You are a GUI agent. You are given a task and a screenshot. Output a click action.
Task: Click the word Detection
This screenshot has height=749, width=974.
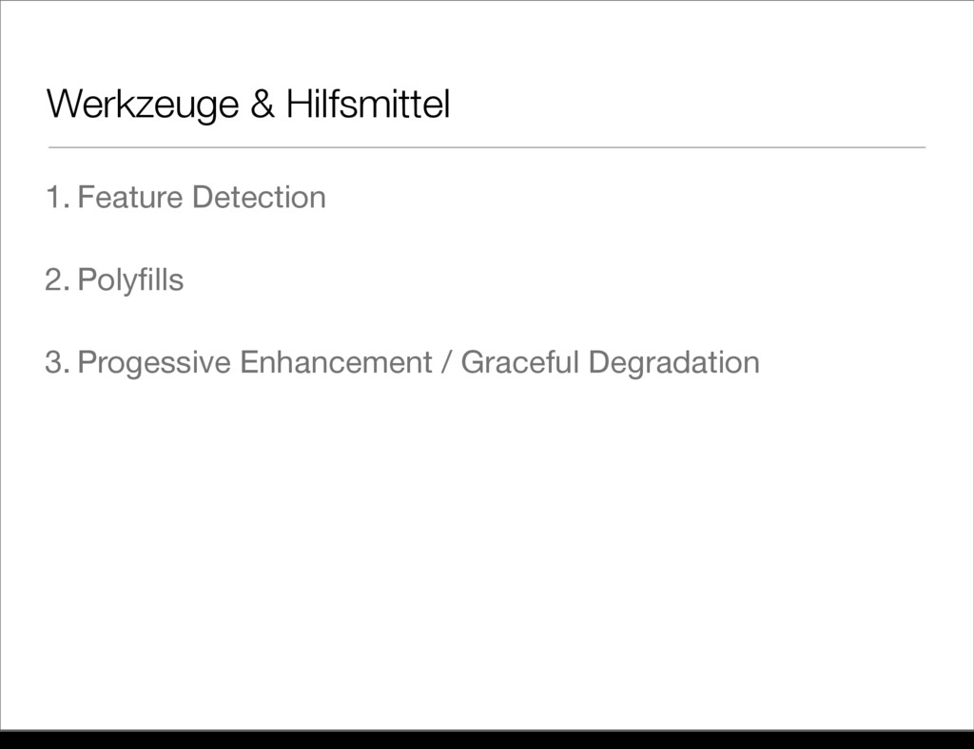click(x=259, y=198)
